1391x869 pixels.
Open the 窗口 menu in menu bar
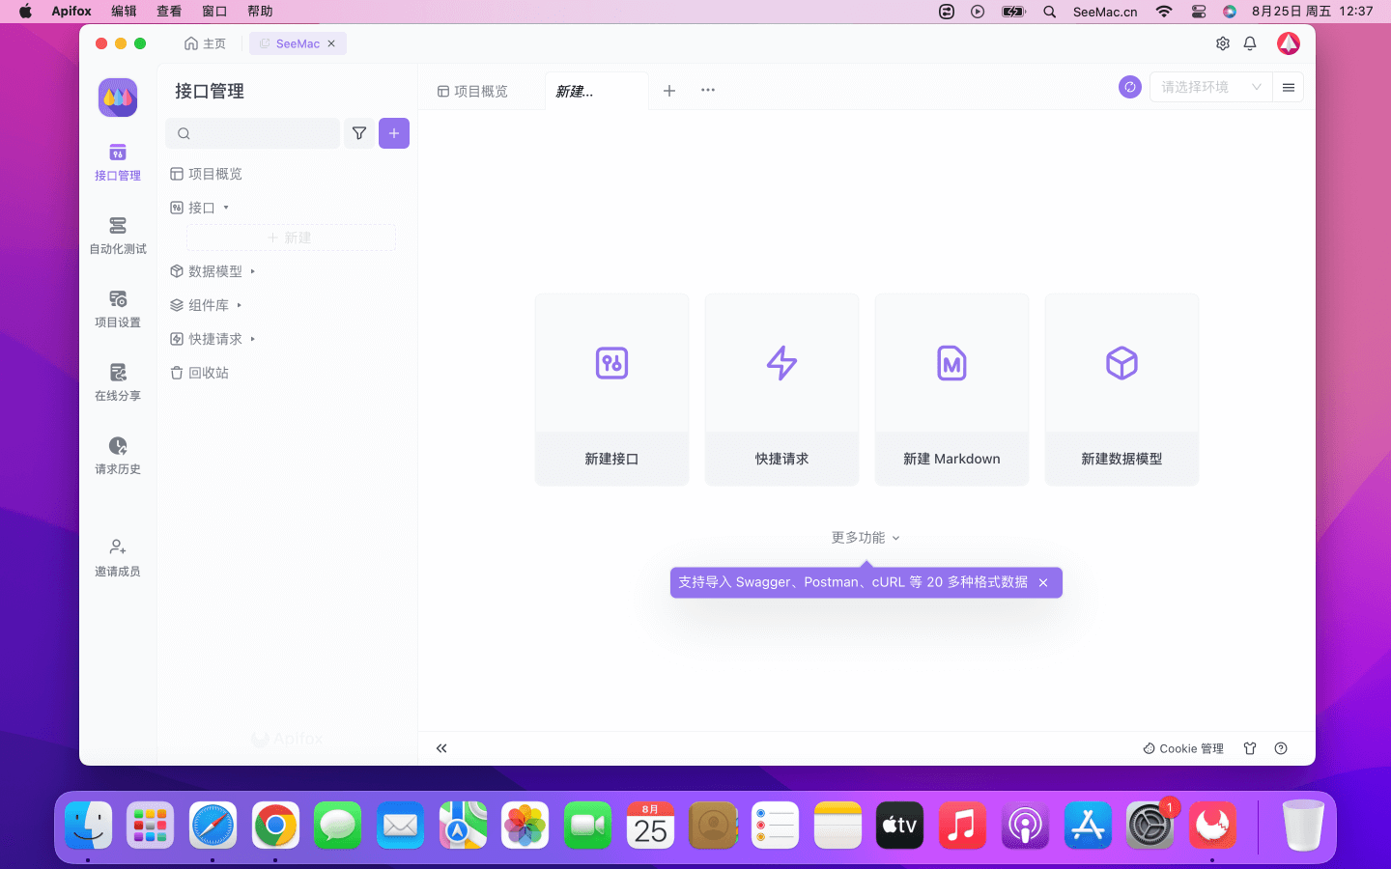(214, 12)
